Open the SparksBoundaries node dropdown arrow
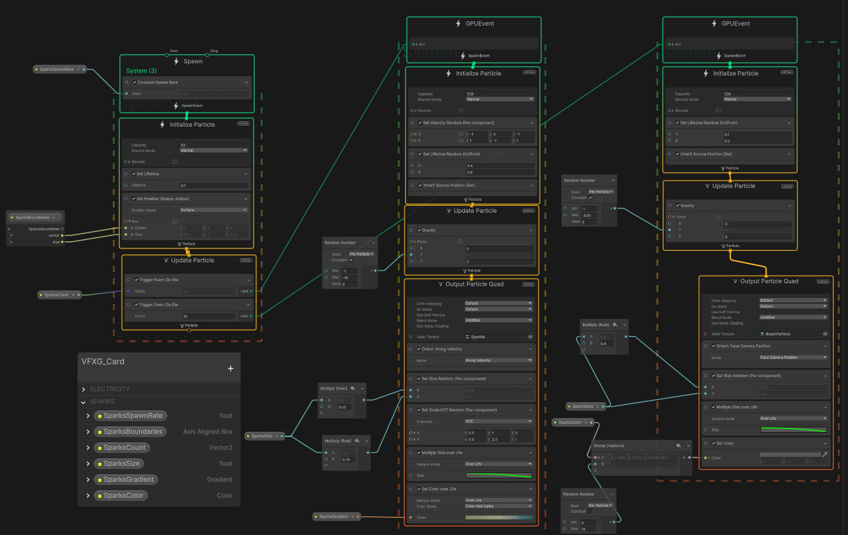 click(x=54, y=217)
